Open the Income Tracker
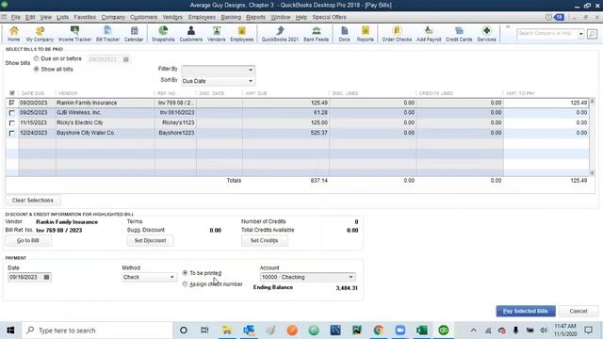Viewport: 603px width, 339px height. [75, 34]
